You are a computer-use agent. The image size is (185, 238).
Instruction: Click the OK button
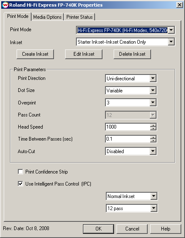click(98, 229)
